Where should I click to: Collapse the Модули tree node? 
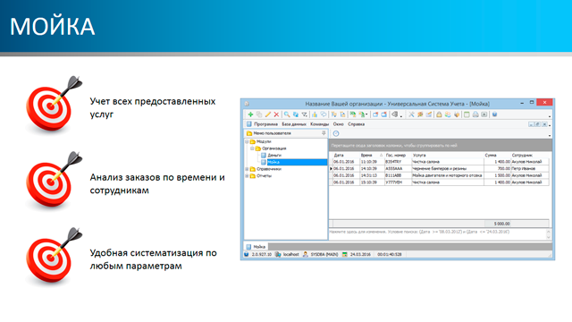point(247,141)
